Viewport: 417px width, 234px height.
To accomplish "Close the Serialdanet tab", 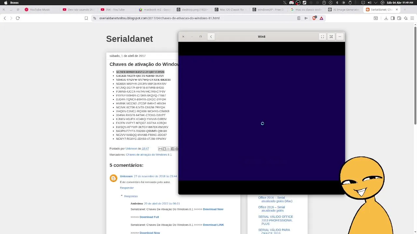I will [397, 9].
